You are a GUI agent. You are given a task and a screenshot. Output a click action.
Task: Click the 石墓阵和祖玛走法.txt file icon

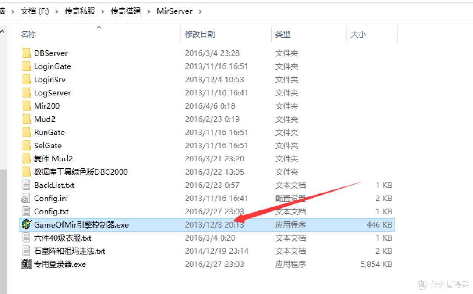coord(27,251)
